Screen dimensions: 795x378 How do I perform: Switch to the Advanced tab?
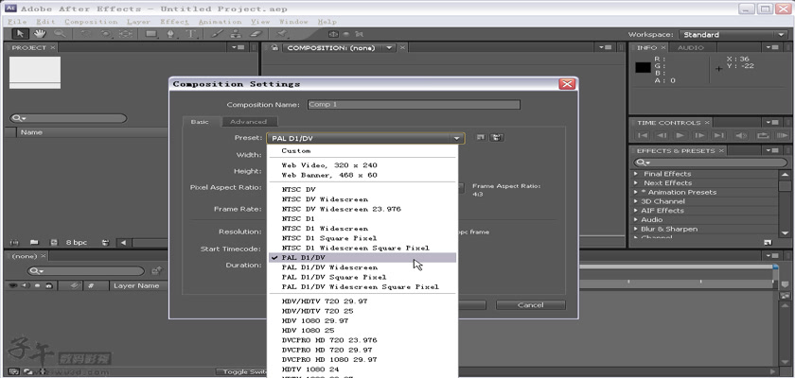click(248, 122)
